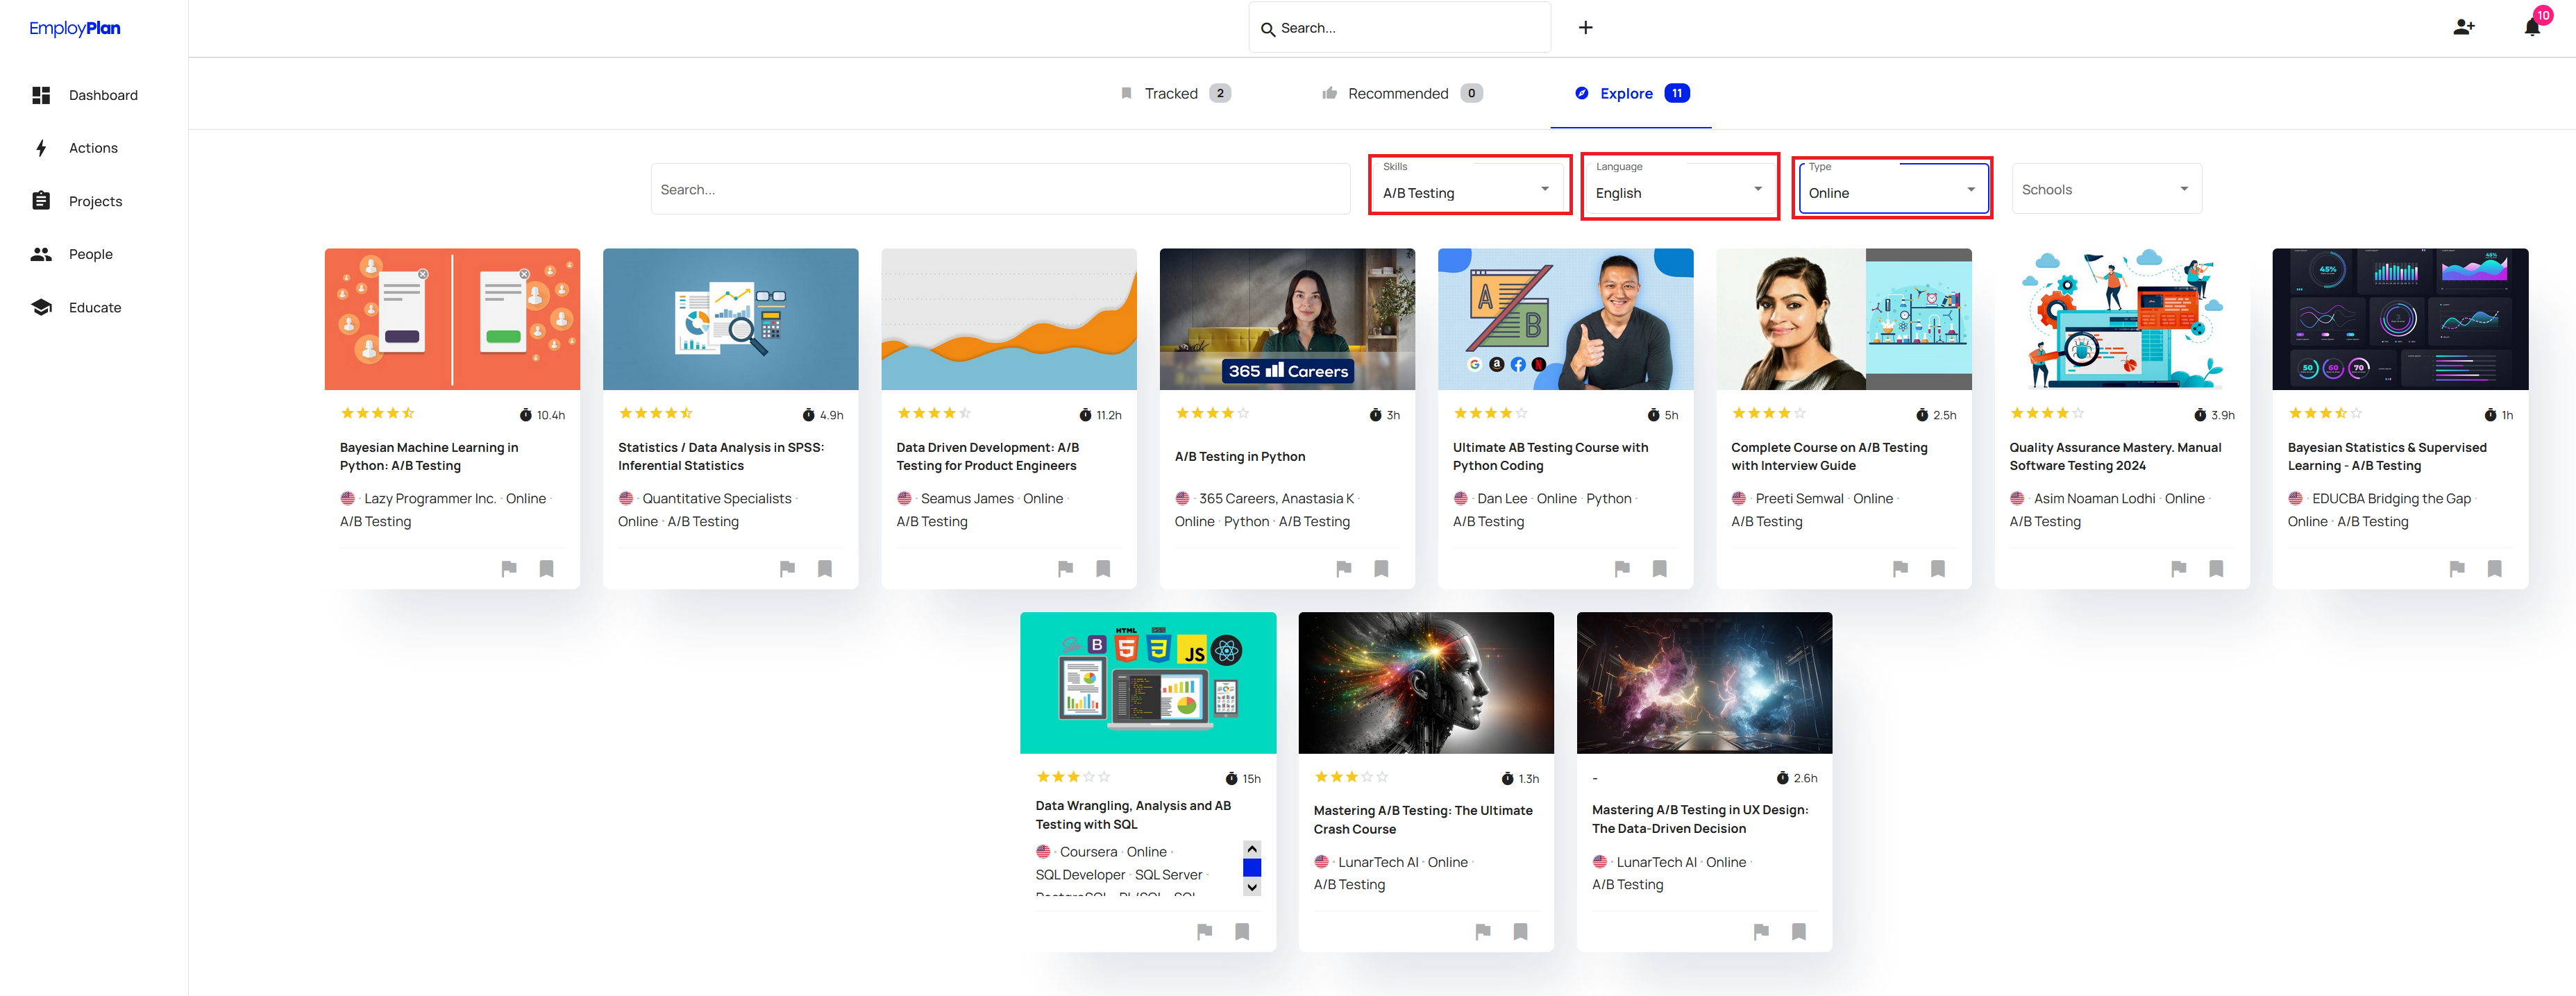
Task: Click the Lazy Programmer Inc. author name
Action: 430,499
